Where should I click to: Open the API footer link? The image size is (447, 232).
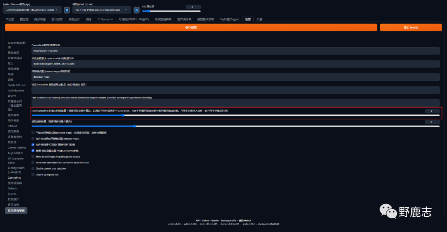click(x=197, y=220)
